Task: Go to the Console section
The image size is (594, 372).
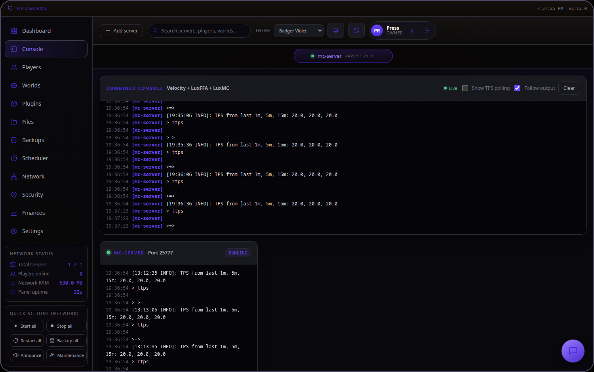Action: pos(46,49)
